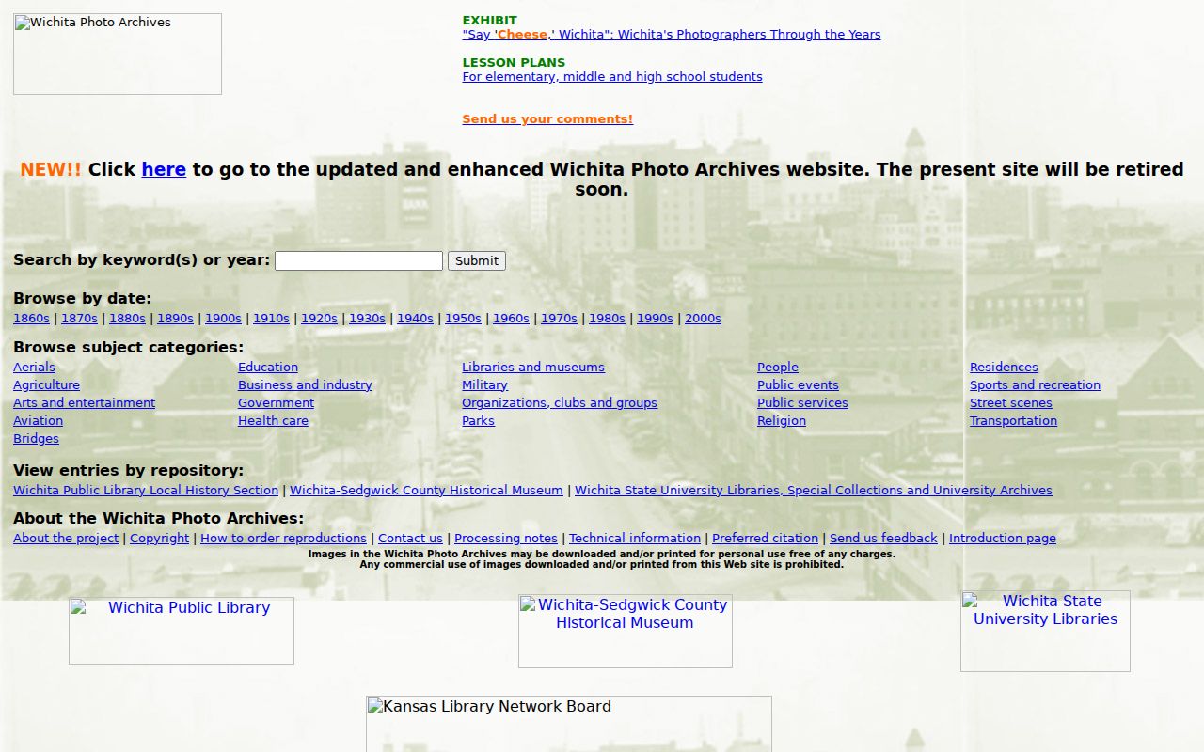This screenshot has height=752, width=1204.
Task: Open the Government subject category
Action: [x=276, y=403]
